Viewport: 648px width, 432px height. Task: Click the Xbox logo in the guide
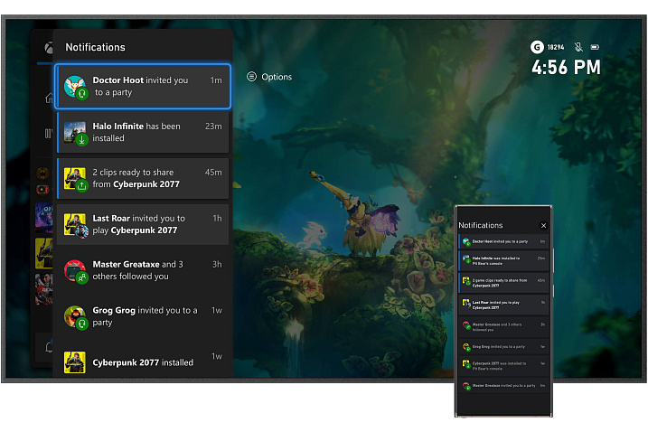click(x=49, y=48)
